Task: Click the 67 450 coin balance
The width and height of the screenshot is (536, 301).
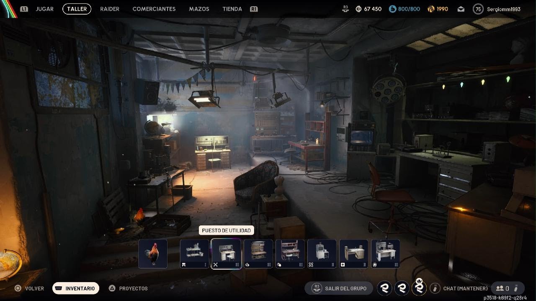Action: point(373,9)
